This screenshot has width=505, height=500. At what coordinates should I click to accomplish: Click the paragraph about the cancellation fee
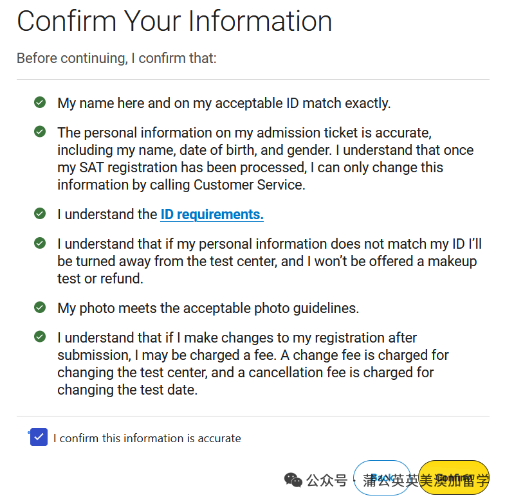pos(253,364)
